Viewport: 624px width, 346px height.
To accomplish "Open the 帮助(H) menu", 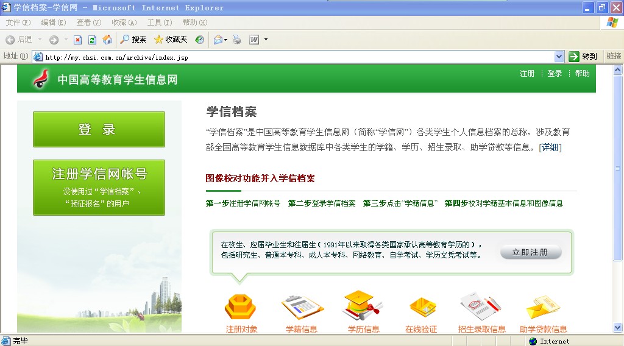I will 195,23.
